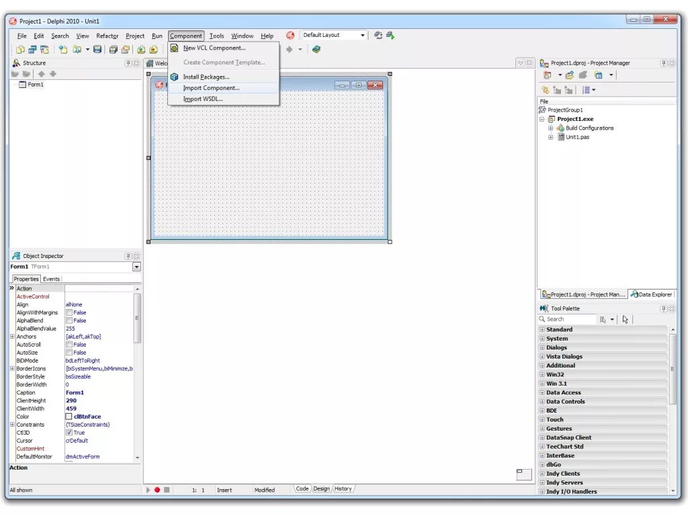Toggle the AutoScroll checkbox
The height and width of the screenshot is (516, 688).
click(69, 345)
